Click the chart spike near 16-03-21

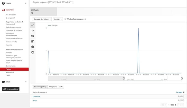coord(138,51)
